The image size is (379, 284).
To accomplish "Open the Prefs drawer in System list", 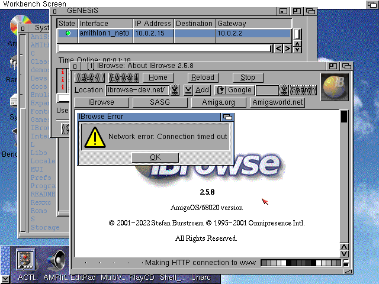I will point(41,177).
